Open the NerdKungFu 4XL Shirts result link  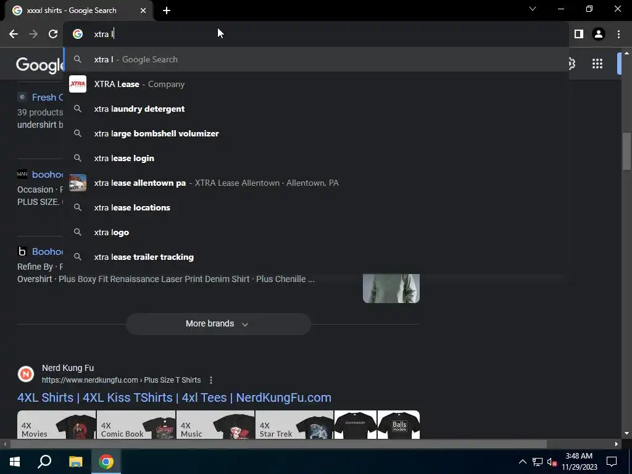pos(174,398)
